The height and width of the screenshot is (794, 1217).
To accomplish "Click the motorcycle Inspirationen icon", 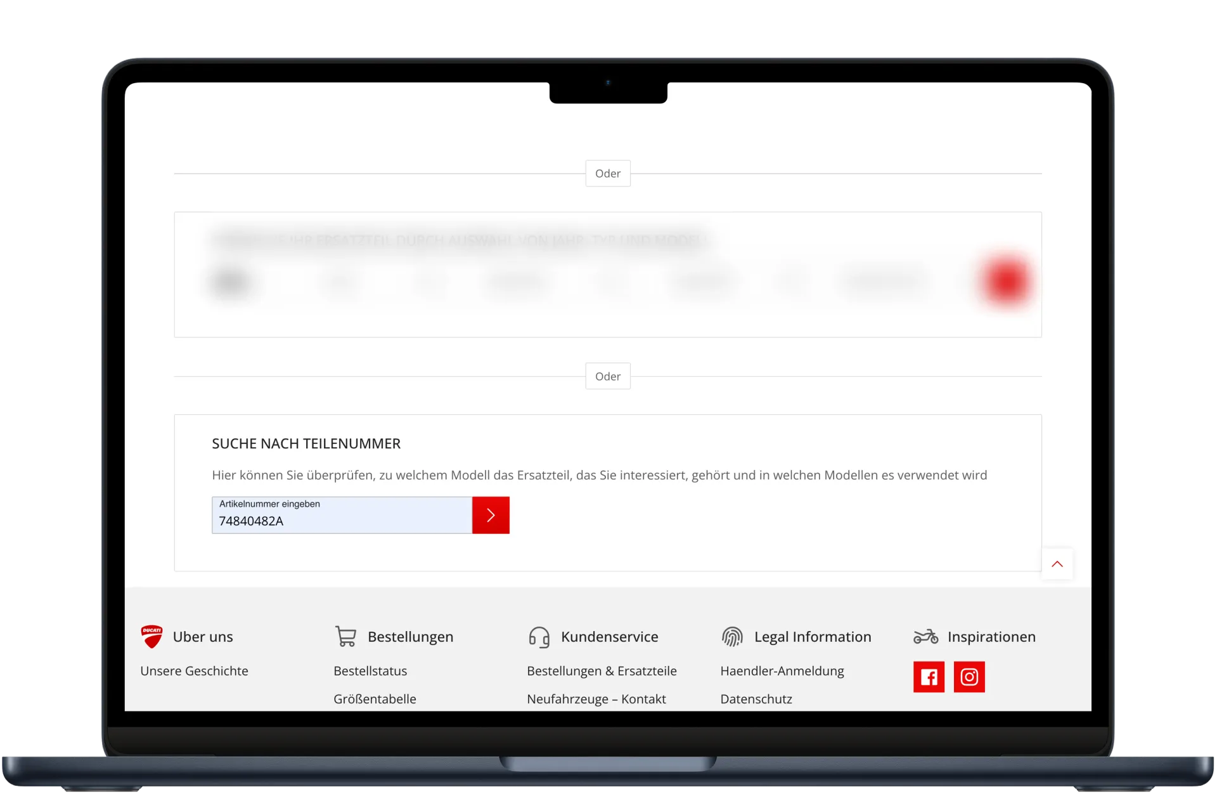I will [x=925, y=636].
